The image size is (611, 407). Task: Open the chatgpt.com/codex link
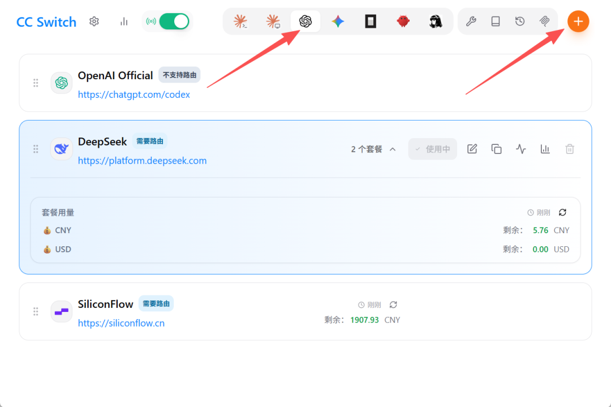[x=134, y=95]
